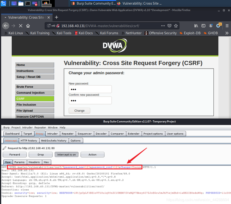Image resolution: width=231 pixels, height=204 pixels.
Task: Forward the intercepted request
Action: [14, 155]
